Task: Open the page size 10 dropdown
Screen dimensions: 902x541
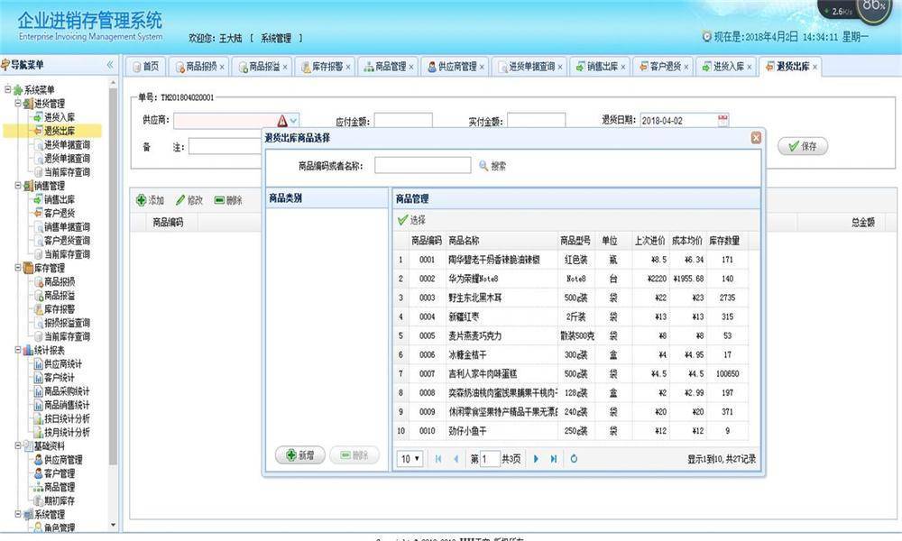Action: (410, 458)
